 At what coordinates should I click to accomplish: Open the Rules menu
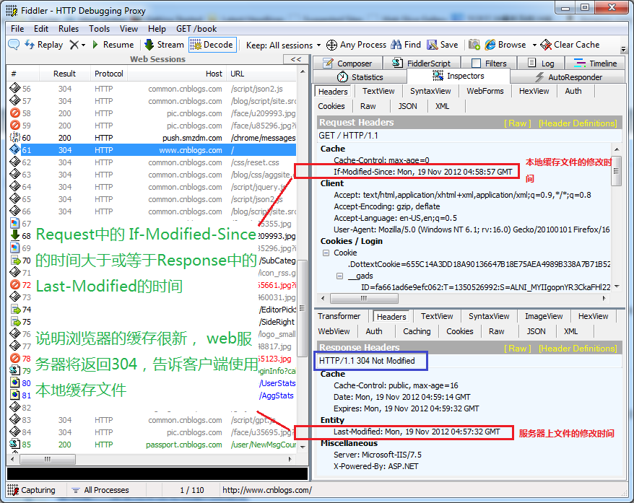[x=69, y=29]
